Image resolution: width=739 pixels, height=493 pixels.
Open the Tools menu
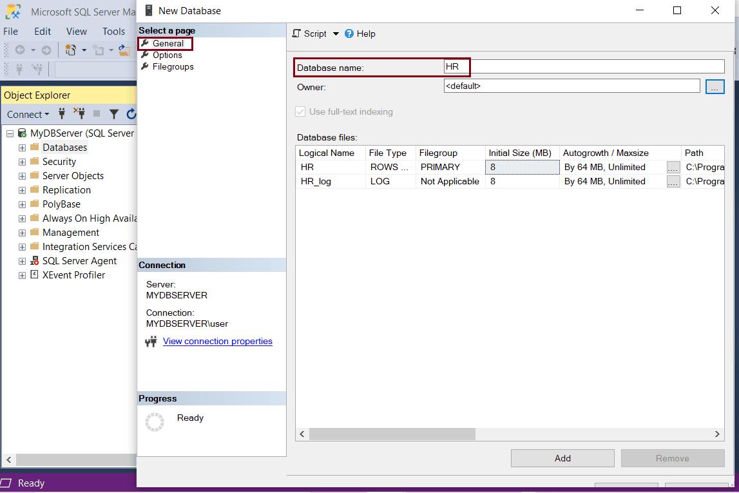click(113, 31)
